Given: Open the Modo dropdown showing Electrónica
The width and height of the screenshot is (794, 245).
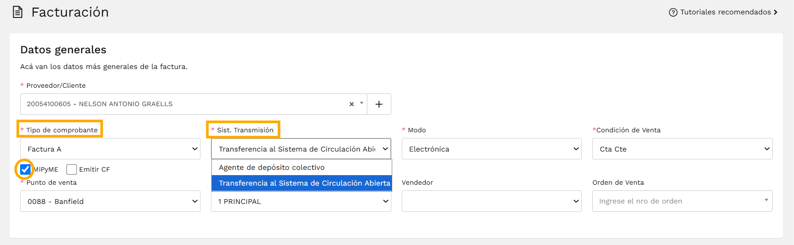Looking at the screenshot, I should pyautogui.click(x=492, y=149).
